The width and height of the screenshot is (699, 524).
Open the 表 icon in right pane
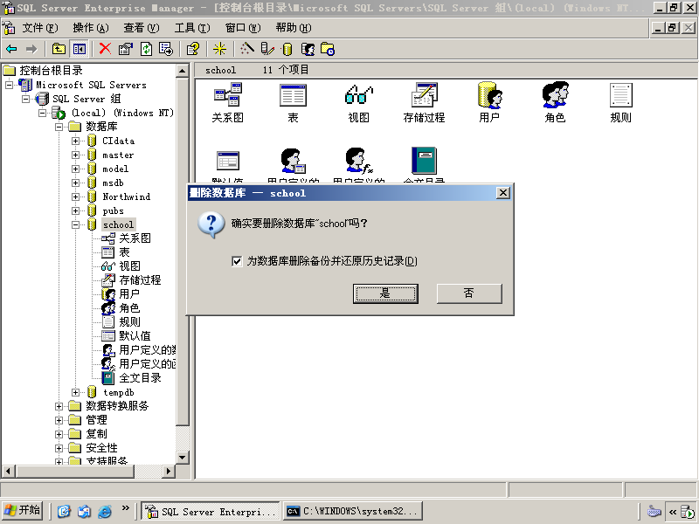pyautogui.click(x=293, y=94)
